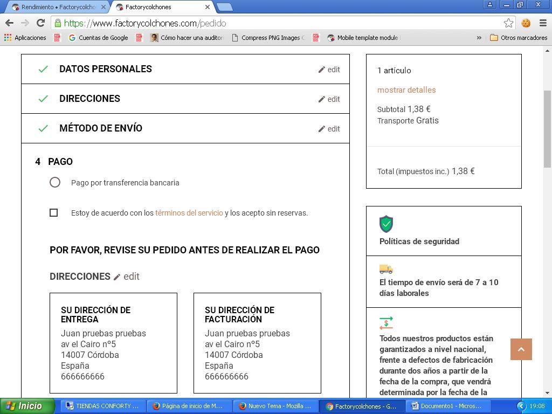
Task: Click the page vertical scrollbar thumb
Action: 548,129
